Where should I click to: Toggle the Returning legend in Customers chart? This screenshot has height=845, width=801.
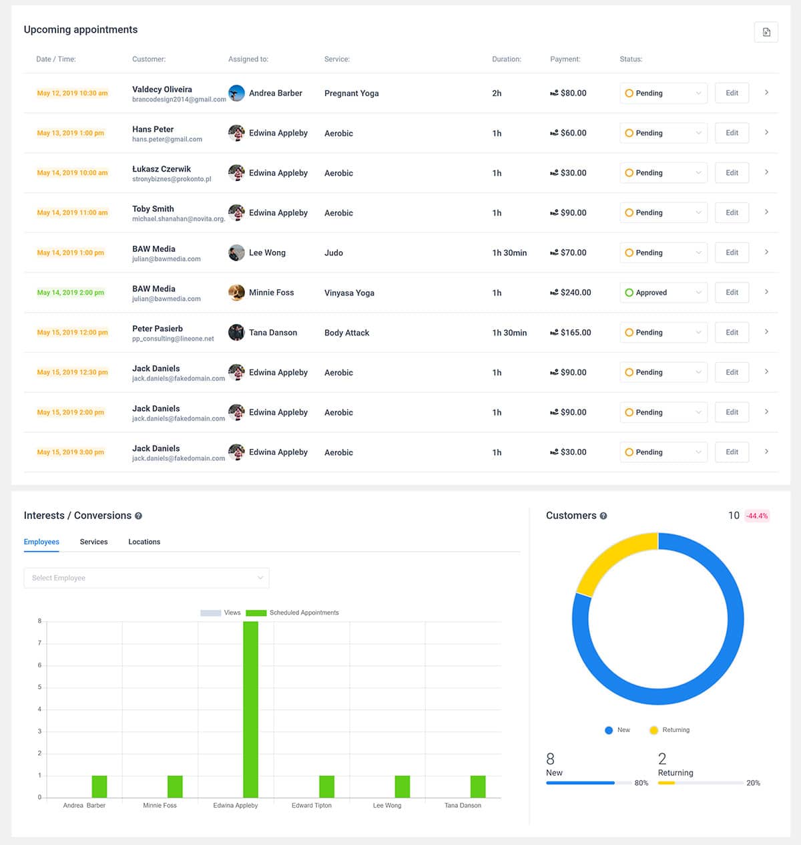coord(670,730)
